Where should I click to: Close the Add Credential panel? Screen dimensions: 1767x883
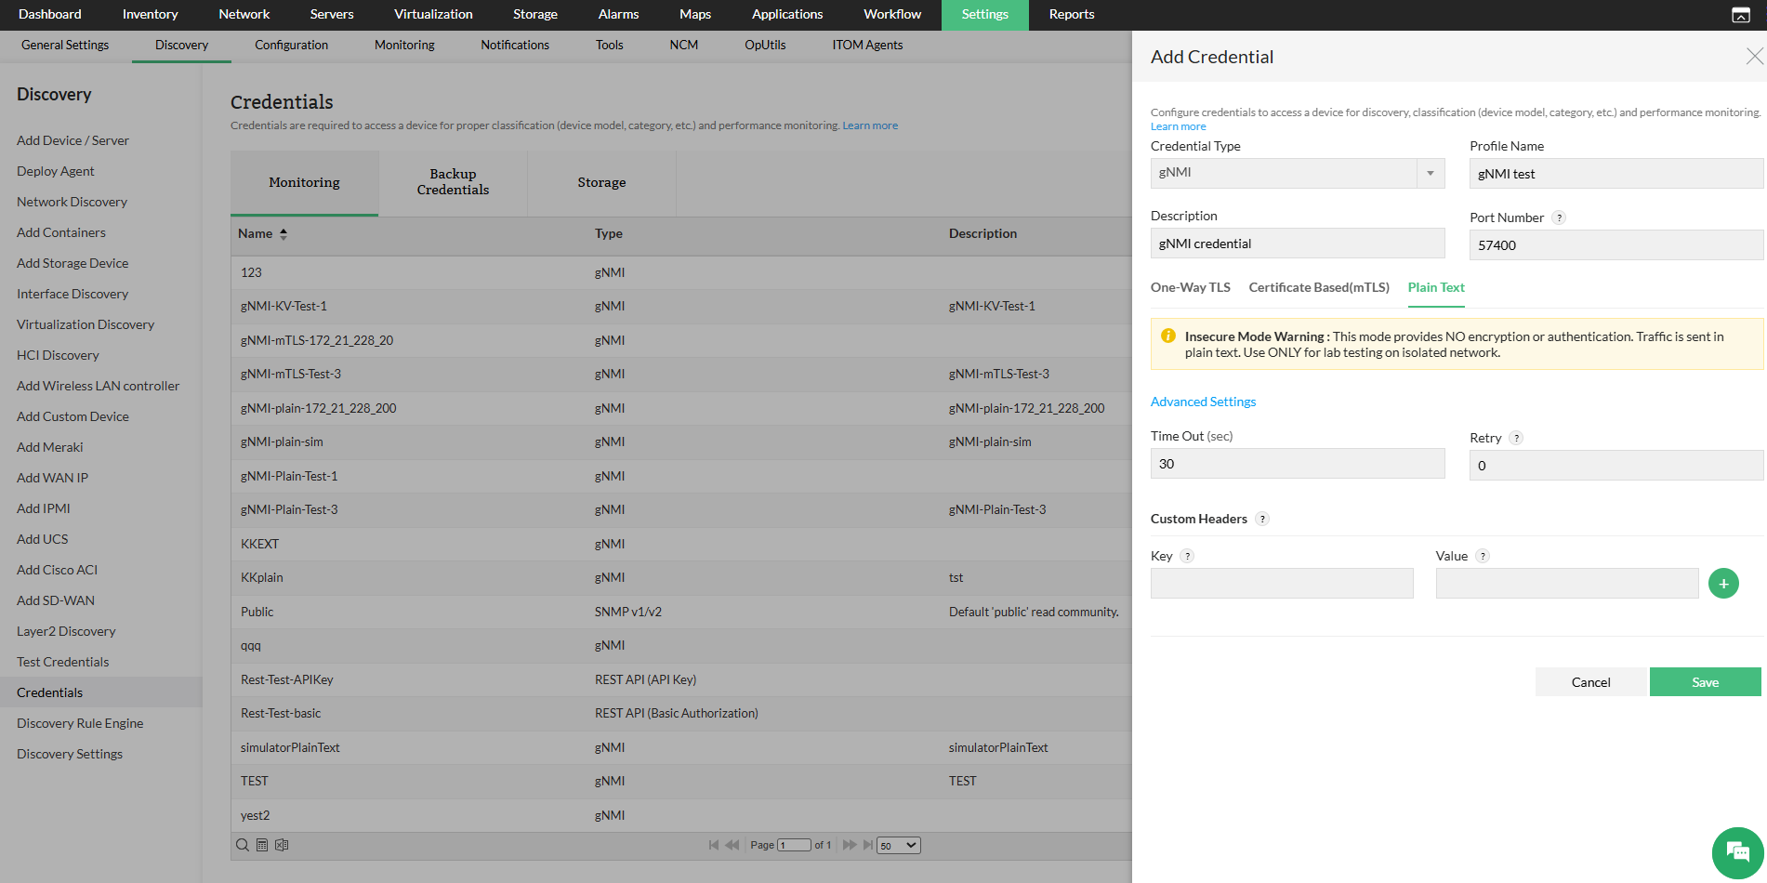click(x=1754, y=57)
